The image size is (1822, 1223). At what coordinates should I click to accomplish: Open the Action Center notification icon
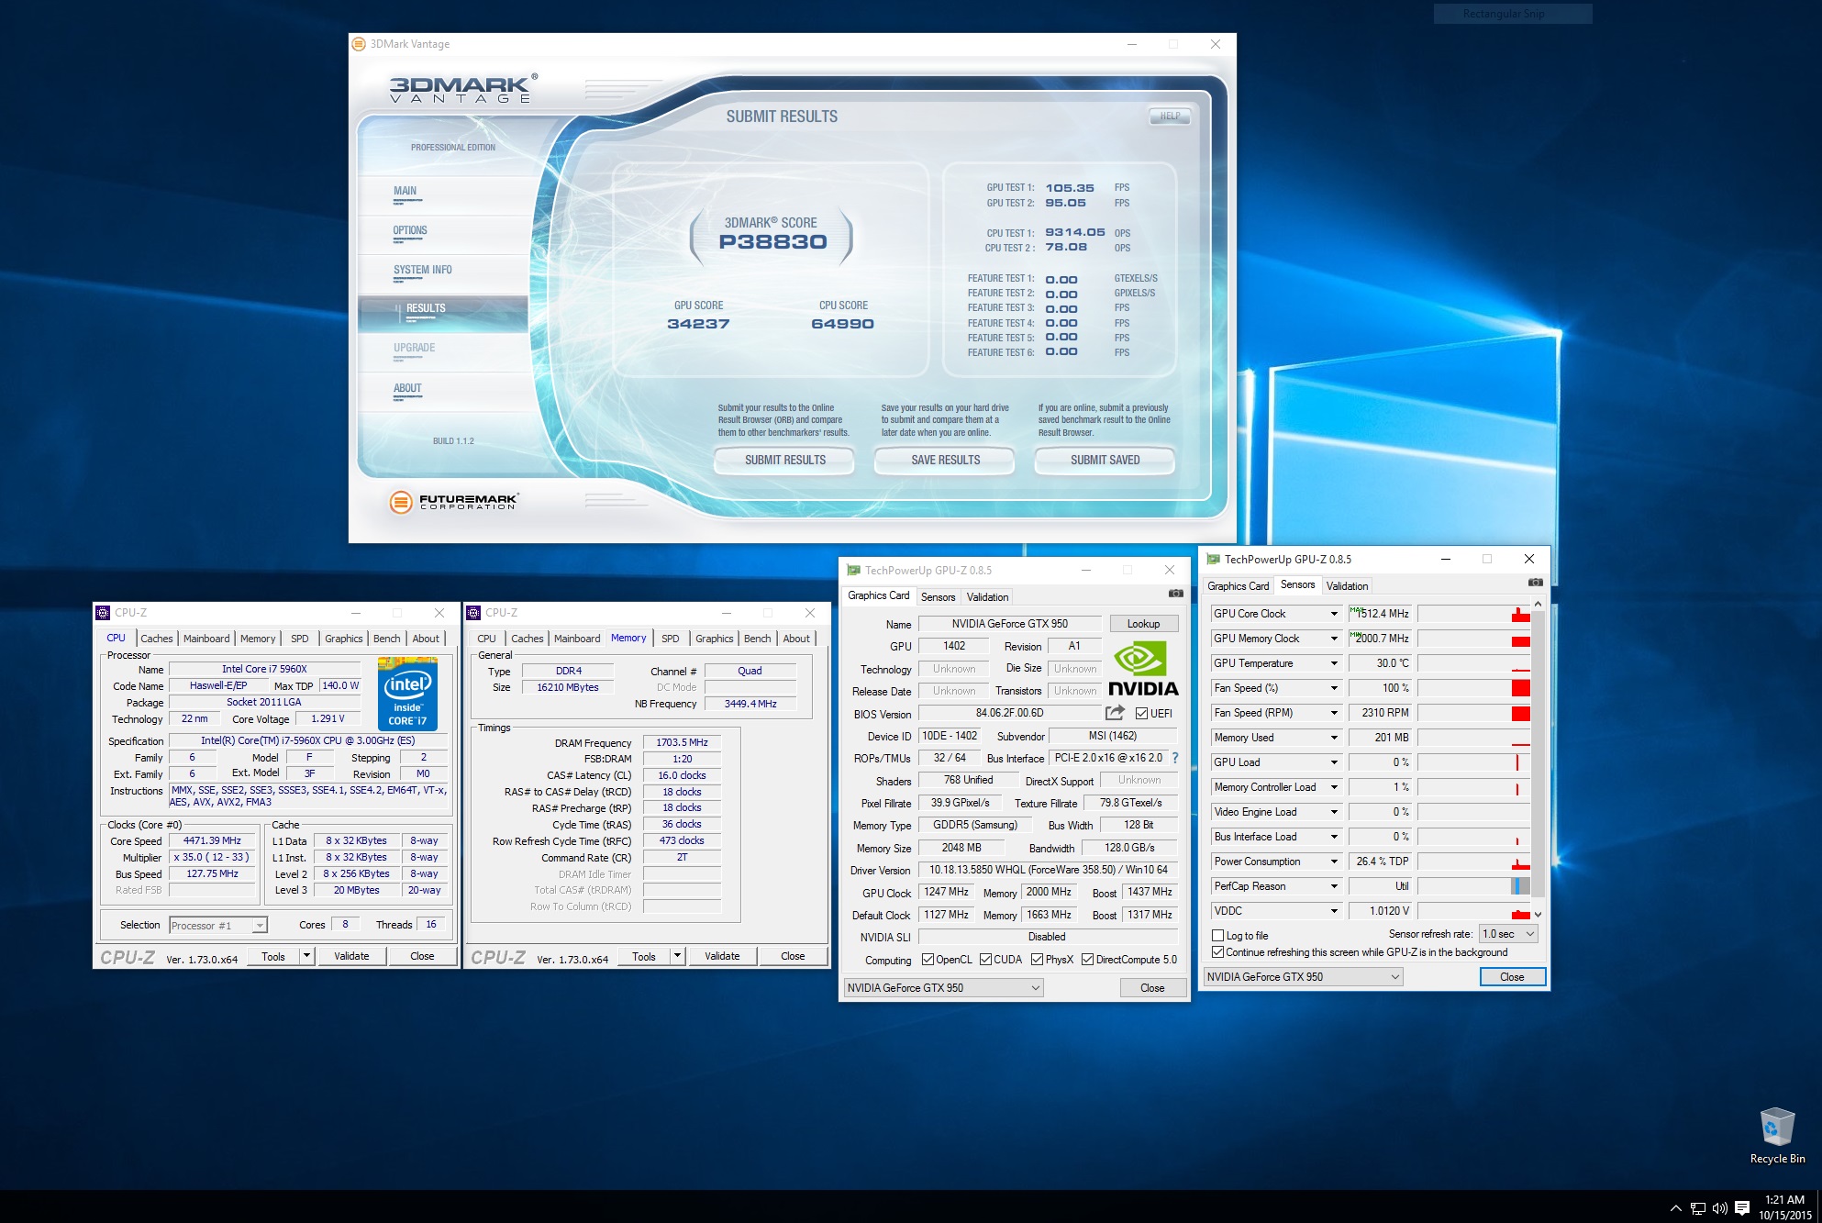[1742, 1207]
